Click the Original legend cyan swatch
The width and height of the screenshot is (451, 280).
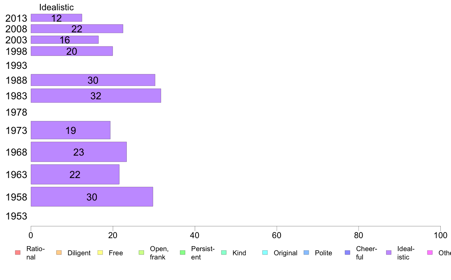tap(265, 253)
